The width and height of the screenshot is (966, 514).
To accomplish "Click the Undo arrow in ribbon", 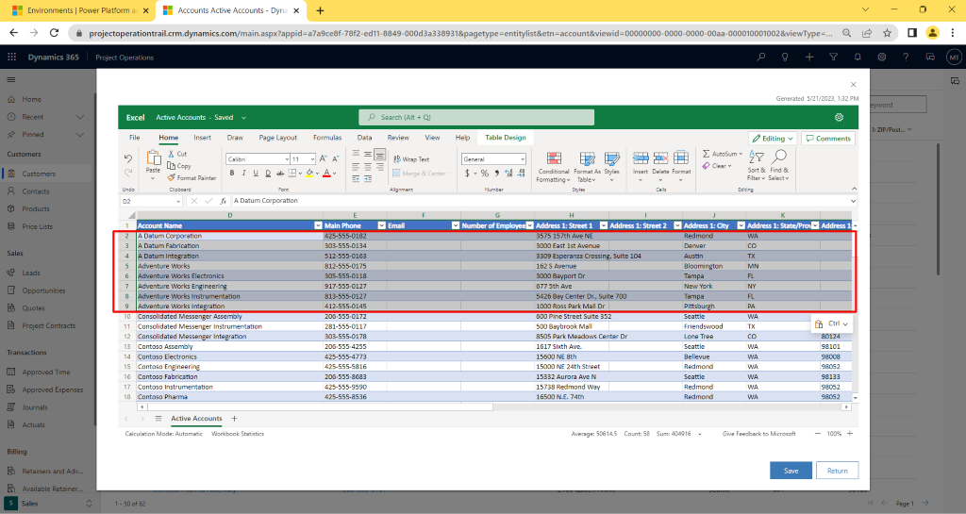I will pyautogui.click(x=128, y=158).
